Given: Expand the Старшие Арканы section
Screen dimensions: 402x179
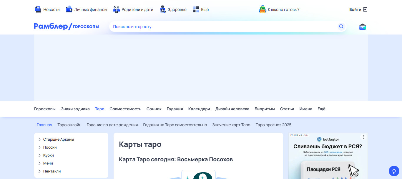Looking at the screenshot, I should point(39,139).
